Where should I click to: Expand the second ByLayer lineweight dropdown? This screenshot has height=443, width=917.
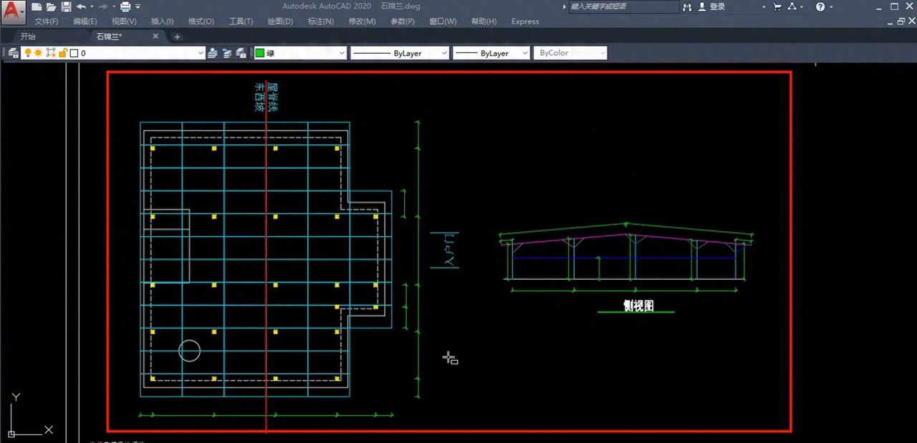click(525, 53)
